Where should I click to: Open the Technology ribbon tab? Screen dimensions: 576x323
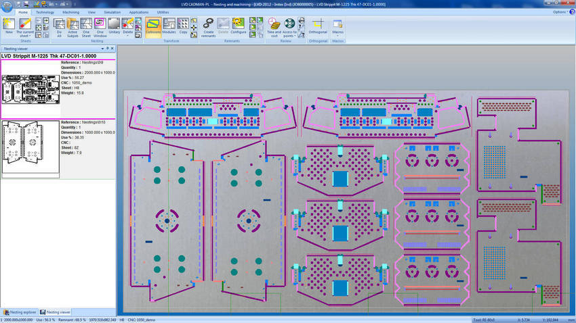point(45,12)
